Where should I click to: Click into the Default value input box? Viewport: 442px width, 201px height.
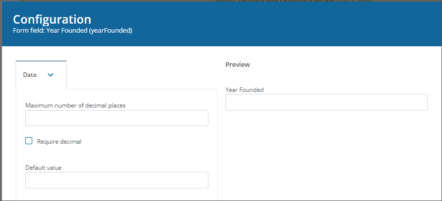[x=117, y=180]
